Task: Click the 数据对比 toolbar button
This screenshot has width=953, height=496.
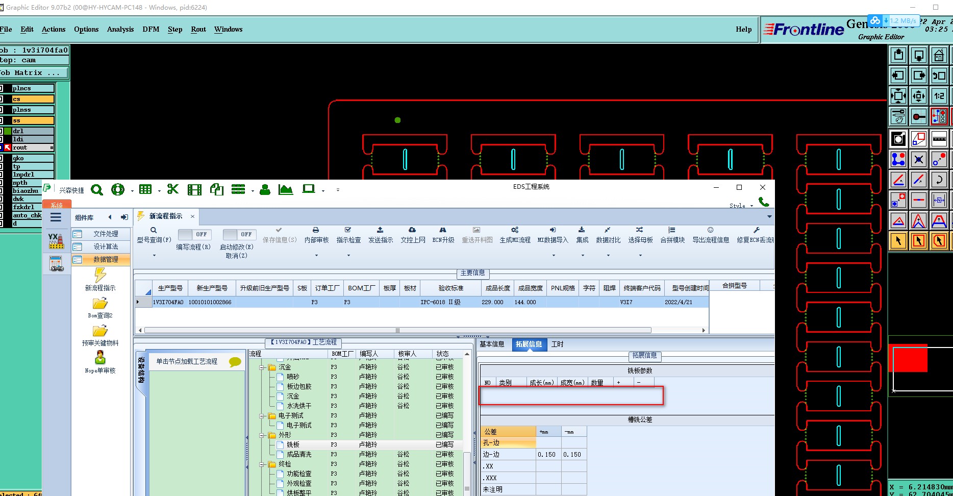Action: 608,236
